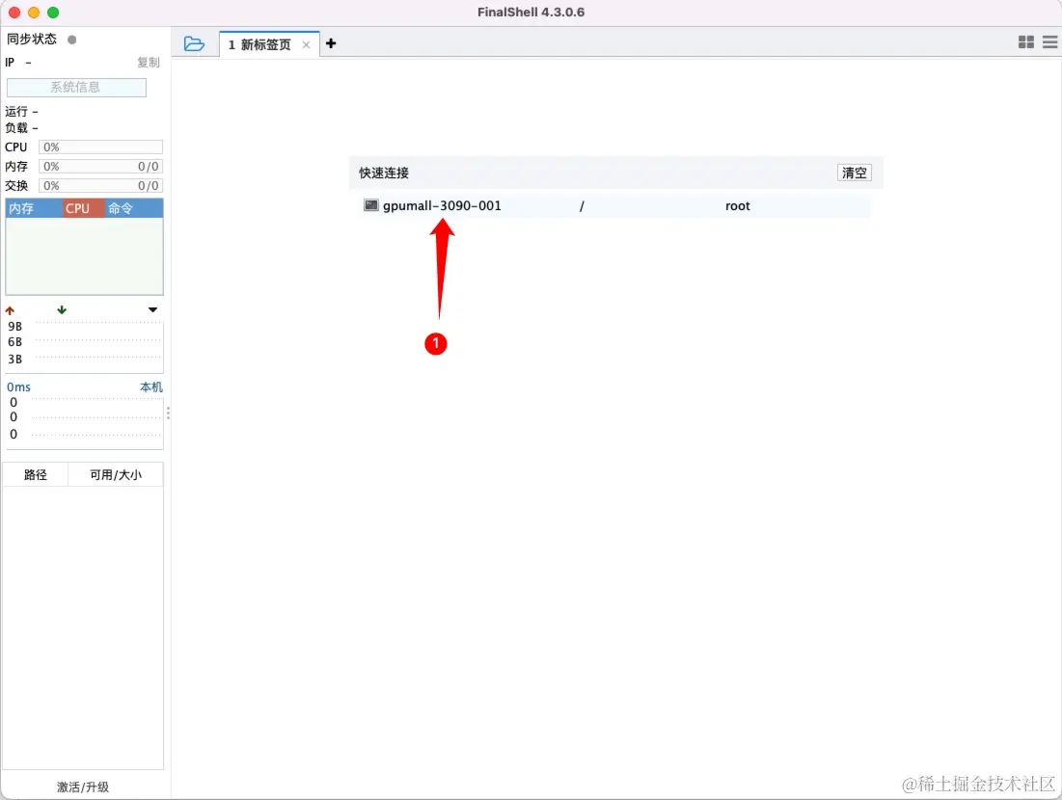Screen dimensions: 1062x800
Task: Open the network interface dropdown arrow
Action: click(x=153, y=310)
